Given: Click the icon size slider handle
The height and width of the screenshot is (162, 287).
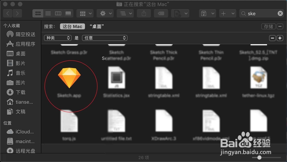Looking at the screenshot, I should coord(259,157).
